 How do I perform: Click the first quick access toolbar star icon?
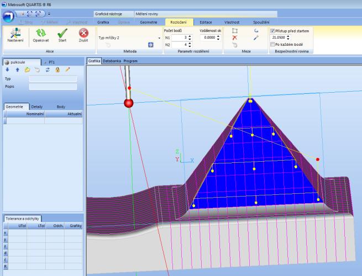[23, 14]
